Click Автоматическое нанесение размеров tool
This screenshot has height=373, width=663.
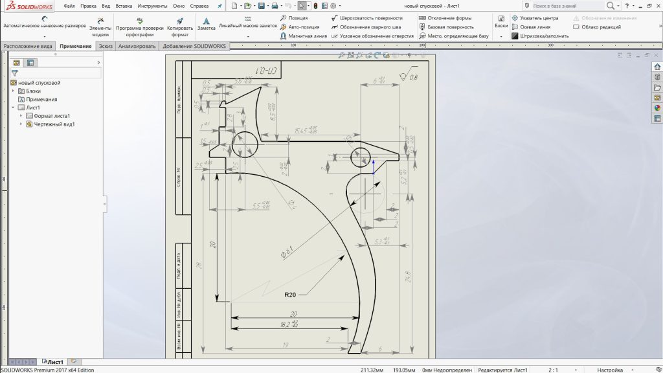click(45, 23)
